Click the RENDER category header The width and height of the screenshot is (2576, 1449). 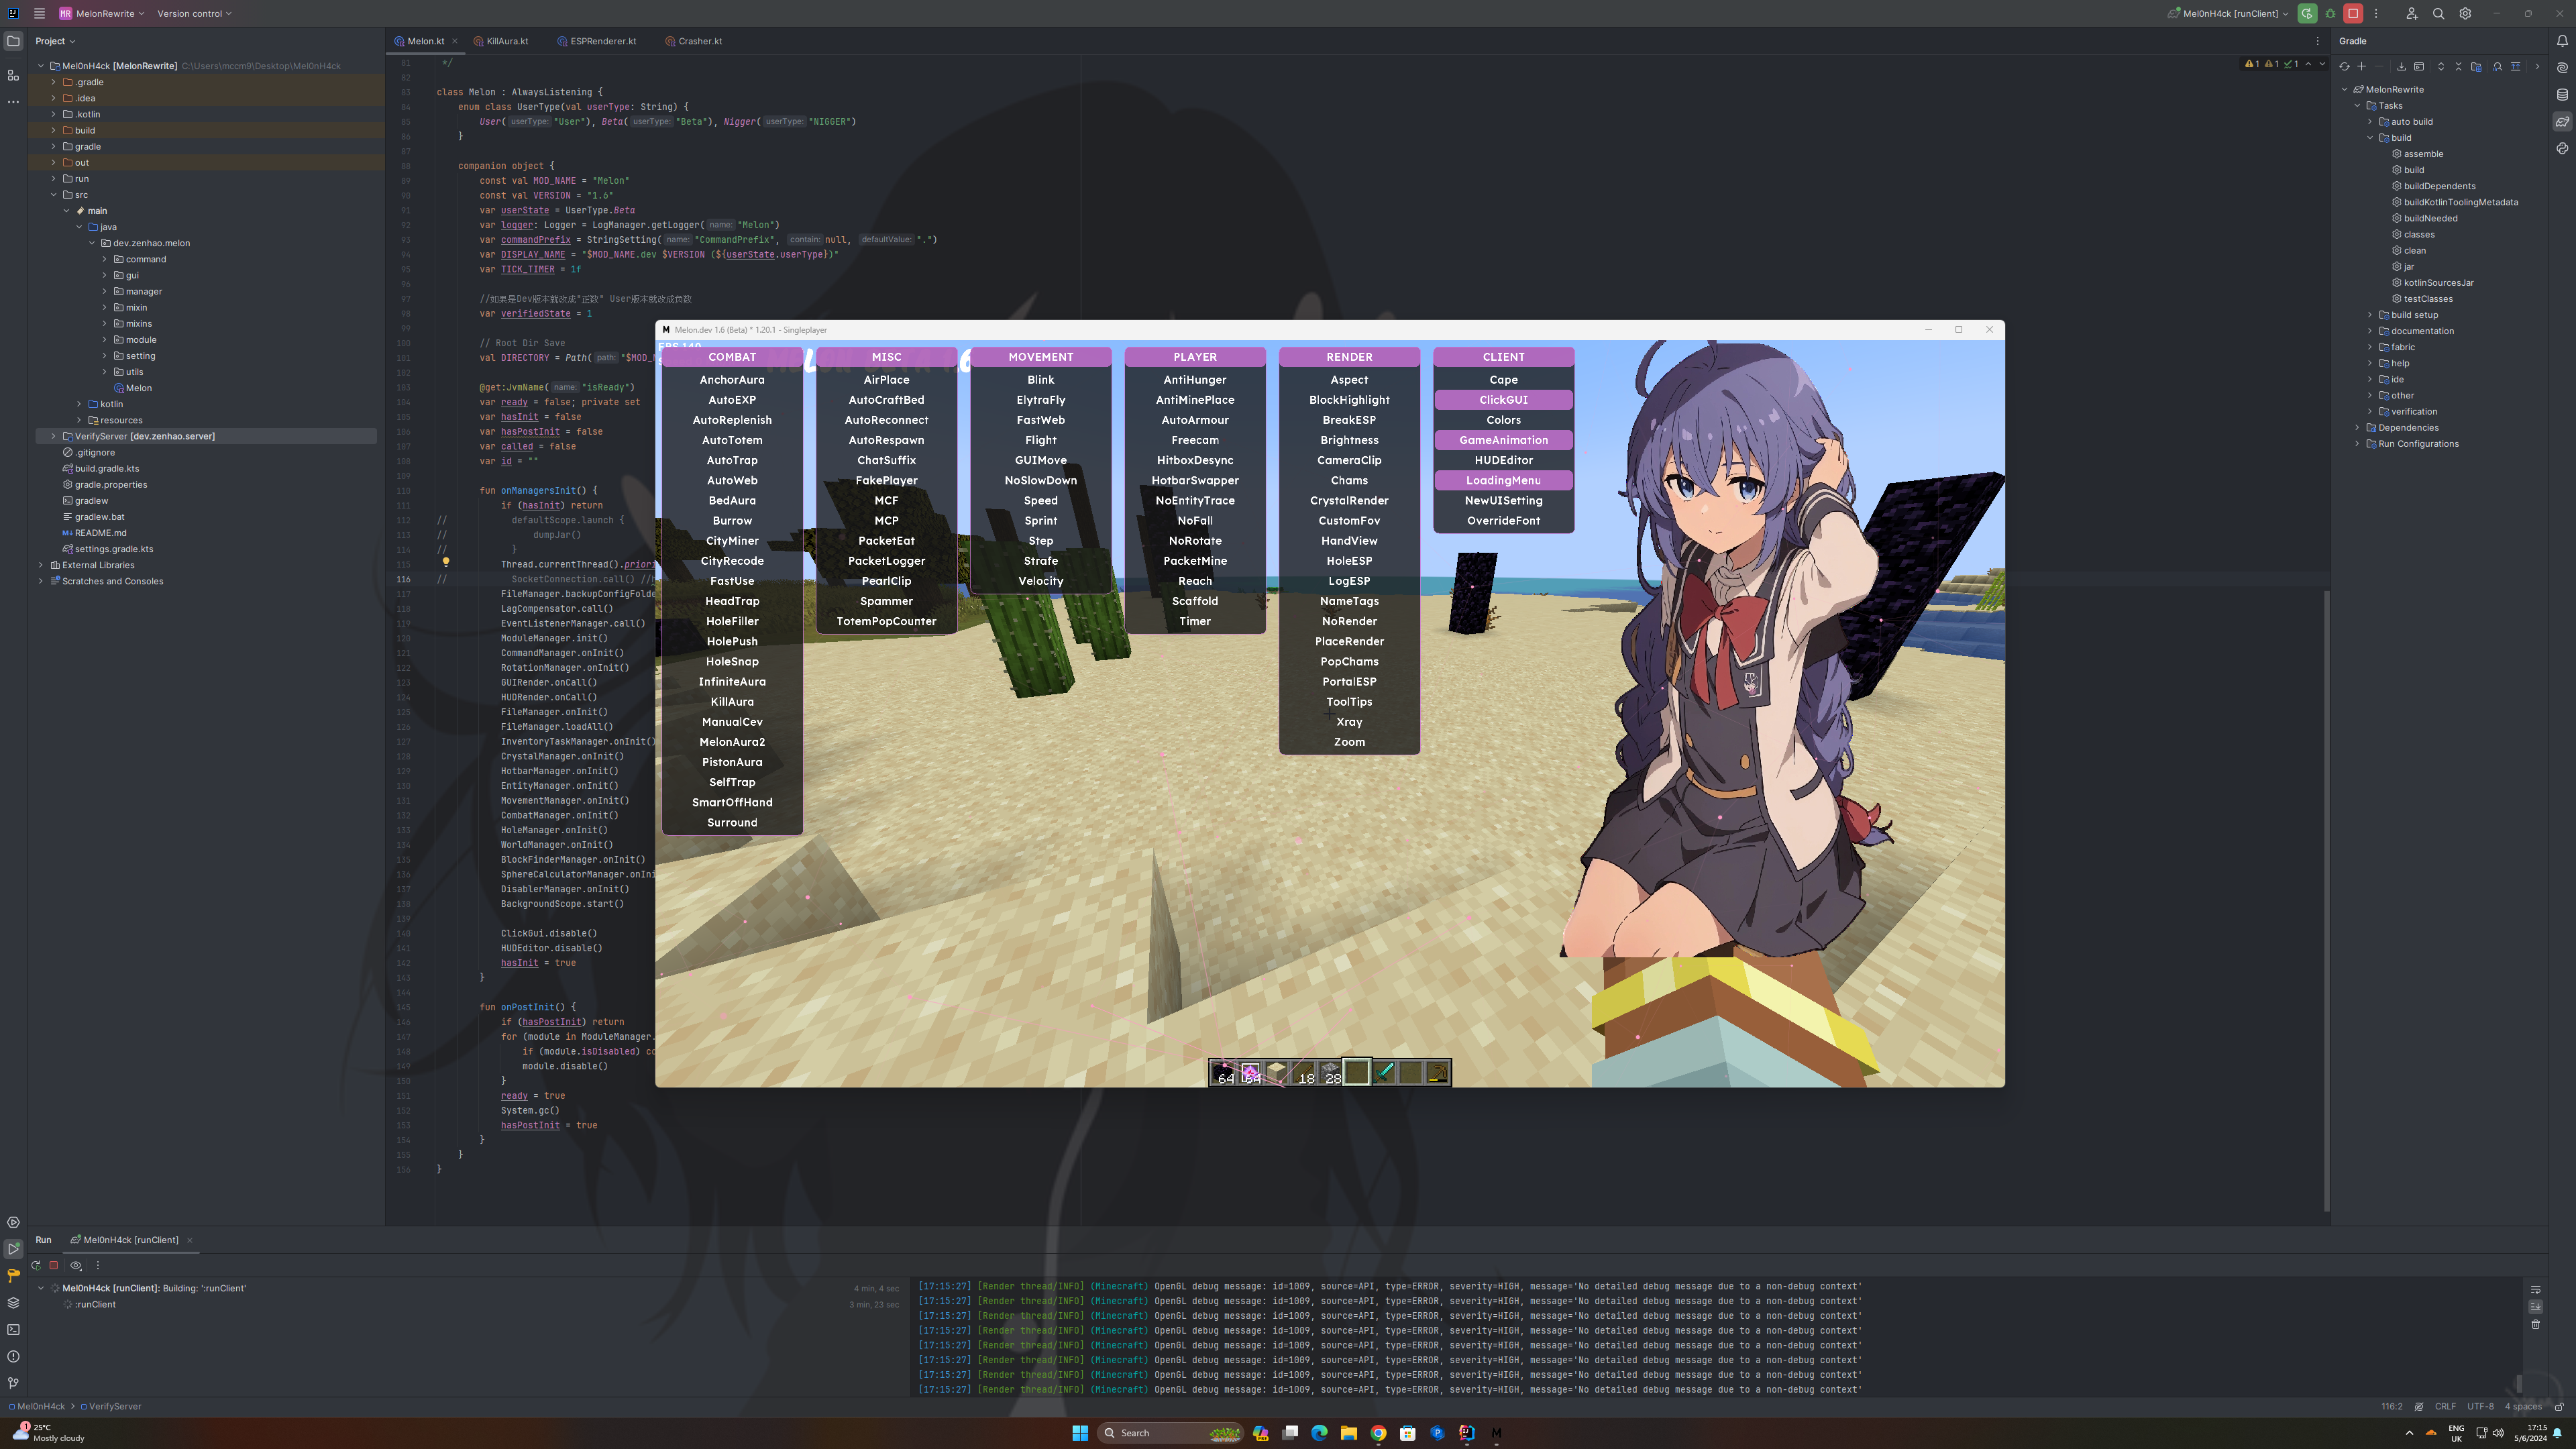[x=1349, y=357]
